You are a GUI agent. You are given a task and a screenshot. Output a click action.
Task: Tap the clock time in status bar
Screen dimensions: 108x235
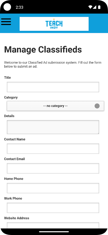[20, 7]
